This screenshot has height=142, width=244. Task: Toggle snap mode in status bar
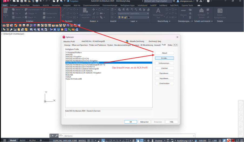pos(92,140)
